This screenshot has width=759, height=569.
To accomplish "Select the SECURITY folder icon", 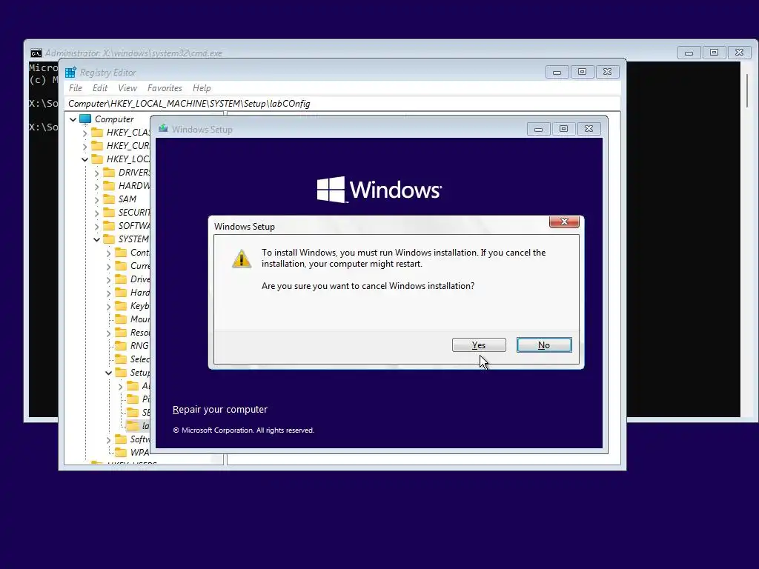I will tap(109, 213).
